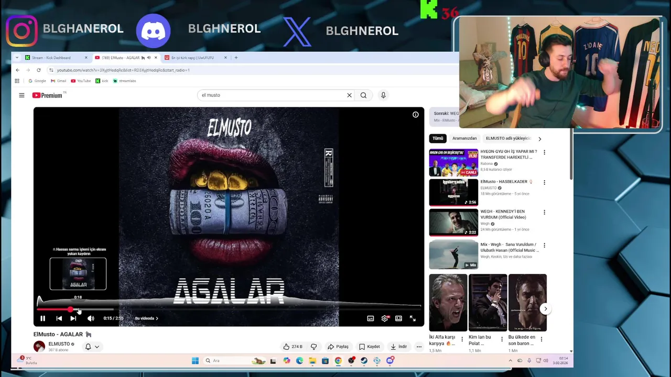Viewport: 671px width, 377px height.
Task: Save video with Kaydet button
Action: (x=370, y=347)
